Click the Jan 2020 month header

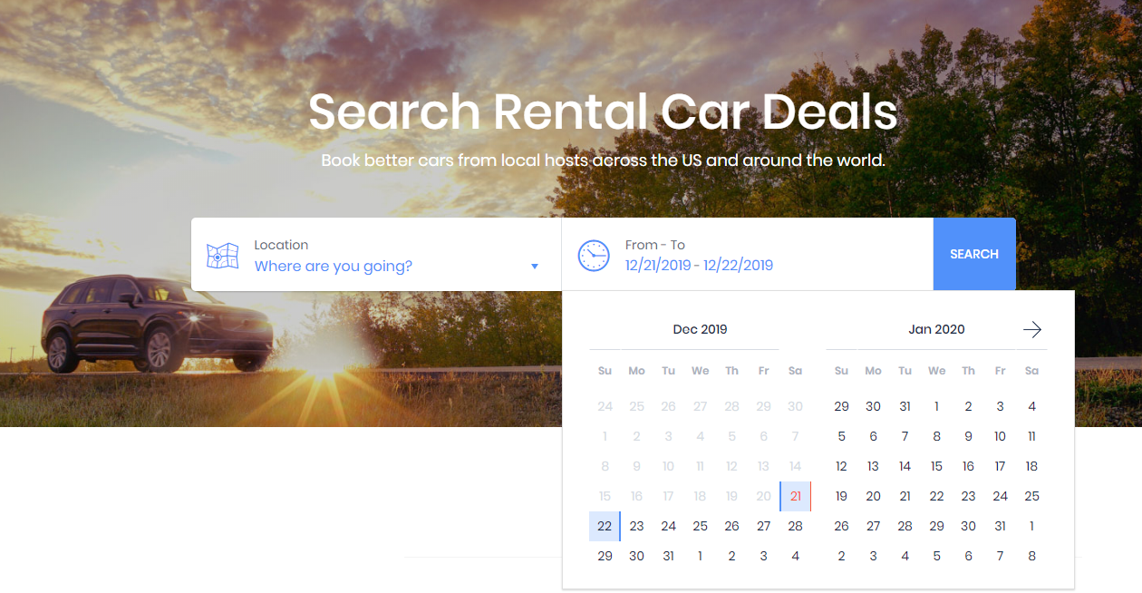936,329
